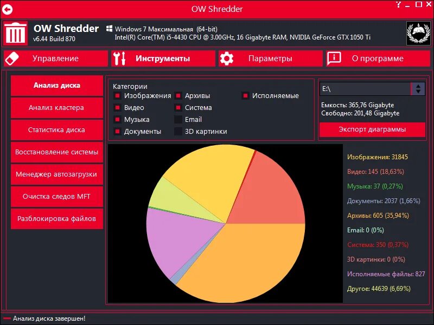Click legend entry Исполняемые файлы: 827
Viewport: 434px width, 325px height.
click(386, 274)
